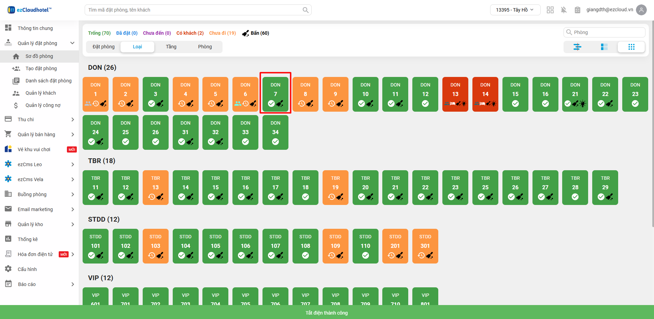The image size is (654, 319).
Task: Toggle the Trống (70) status filter
Action: coord(99,33)
